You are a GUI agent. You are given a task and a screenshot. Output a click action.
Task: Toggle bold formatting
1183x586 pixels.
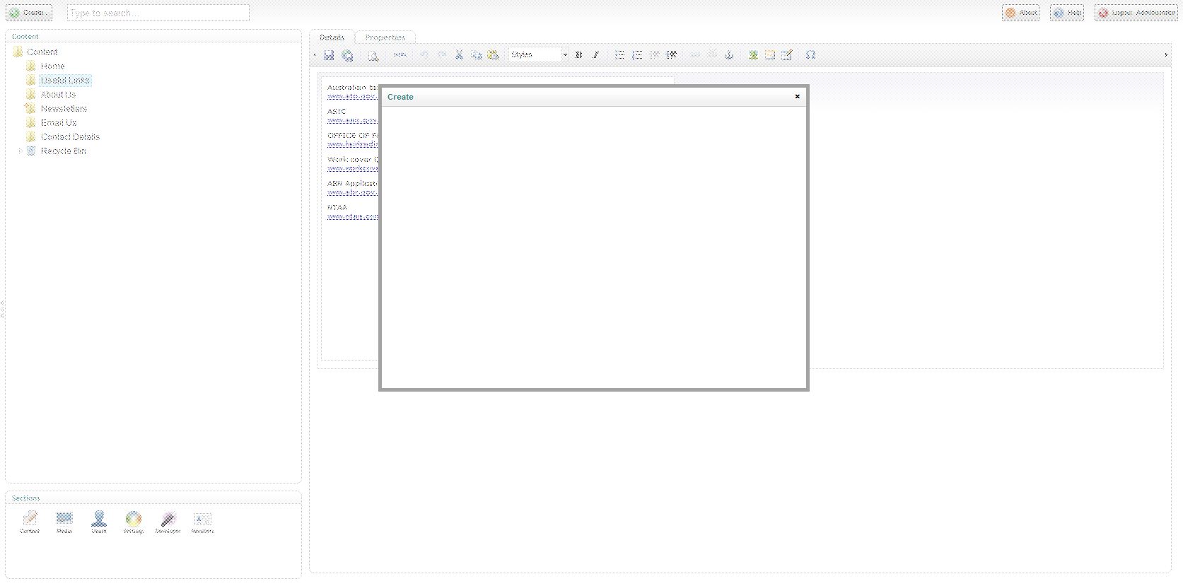click(x=578, y=55)
